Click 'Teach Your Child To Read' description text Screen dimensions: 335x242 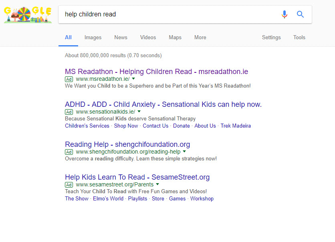pos(136,192)
